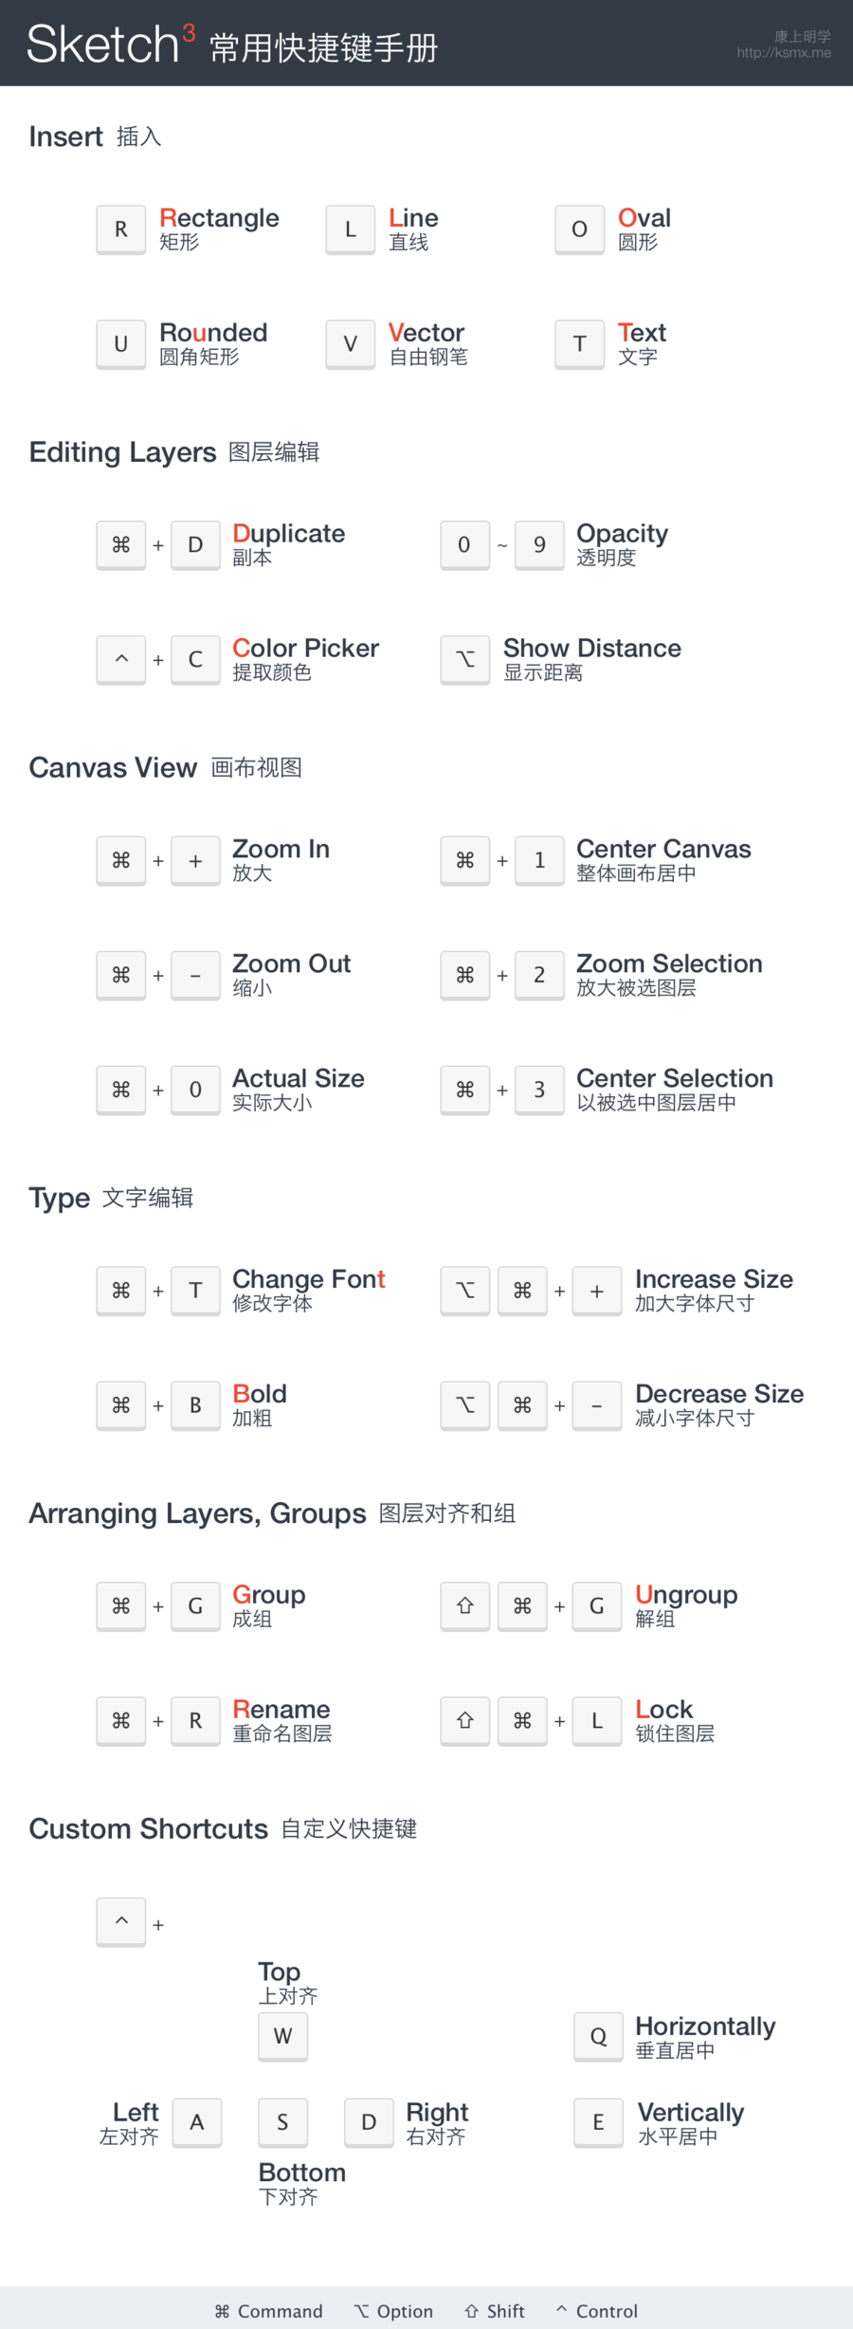Click the 9 key beside Opacity
Image resolution: width=853 pixels, height=2329 pixels.
pyautogui.click(x=540, y=544)
